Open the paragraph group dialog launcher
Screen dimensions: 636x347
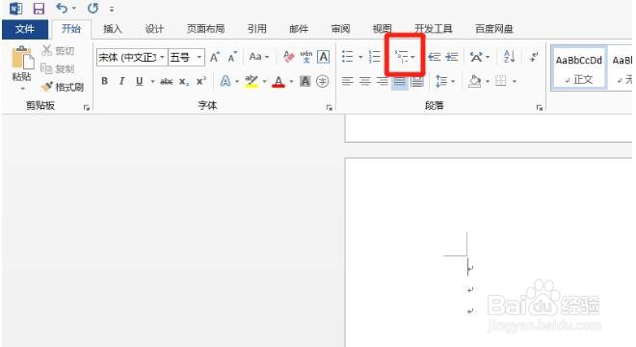point(540,108)
